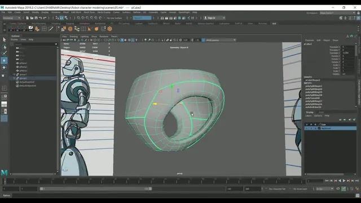Toggle playback P box of Side layer
Viewport: 361px width, 203px height.
pos(311,125)
